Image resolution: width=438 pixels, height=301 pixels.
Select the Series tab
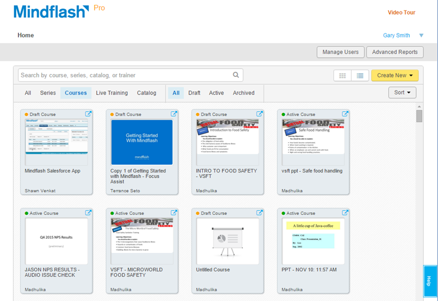tap(48, 93)
